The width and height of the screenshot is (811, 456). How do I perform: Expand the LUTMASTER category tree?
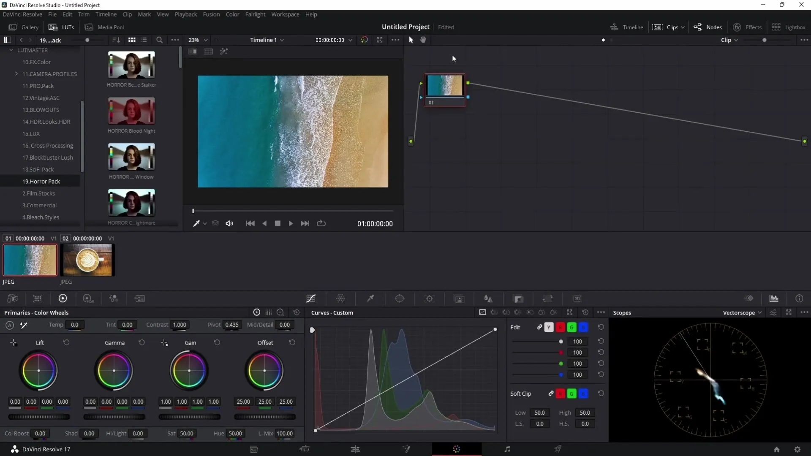10,49
